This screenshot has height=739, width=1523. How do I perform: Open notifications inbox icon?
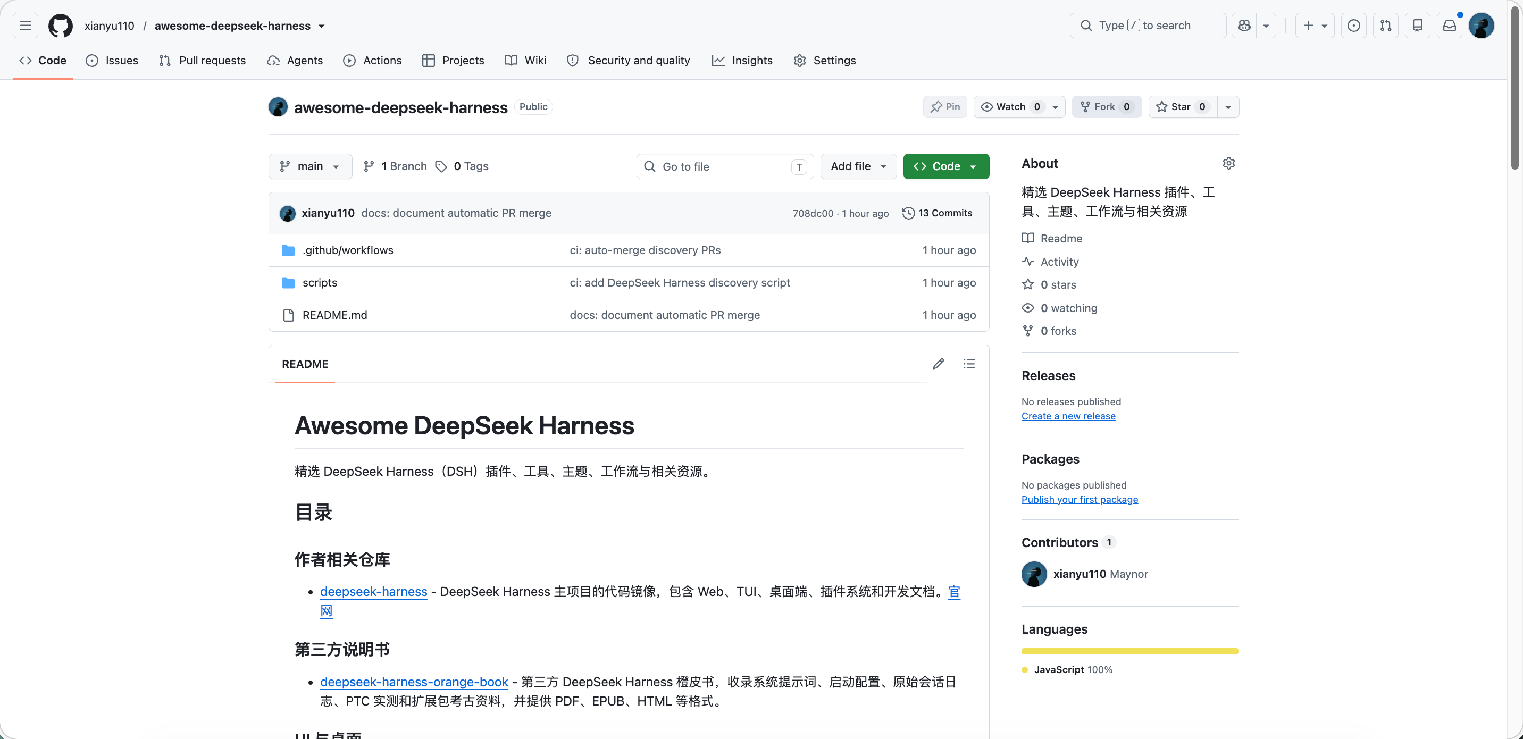click(x=1450, y=26)
